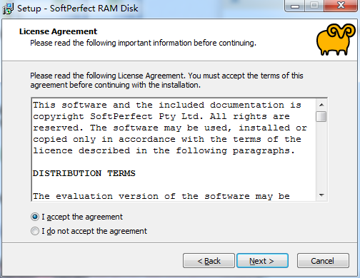Viewport: 360px width, 278px height.
Task: Choose I do not accept the agreement
Action: (x=89, y=231)
